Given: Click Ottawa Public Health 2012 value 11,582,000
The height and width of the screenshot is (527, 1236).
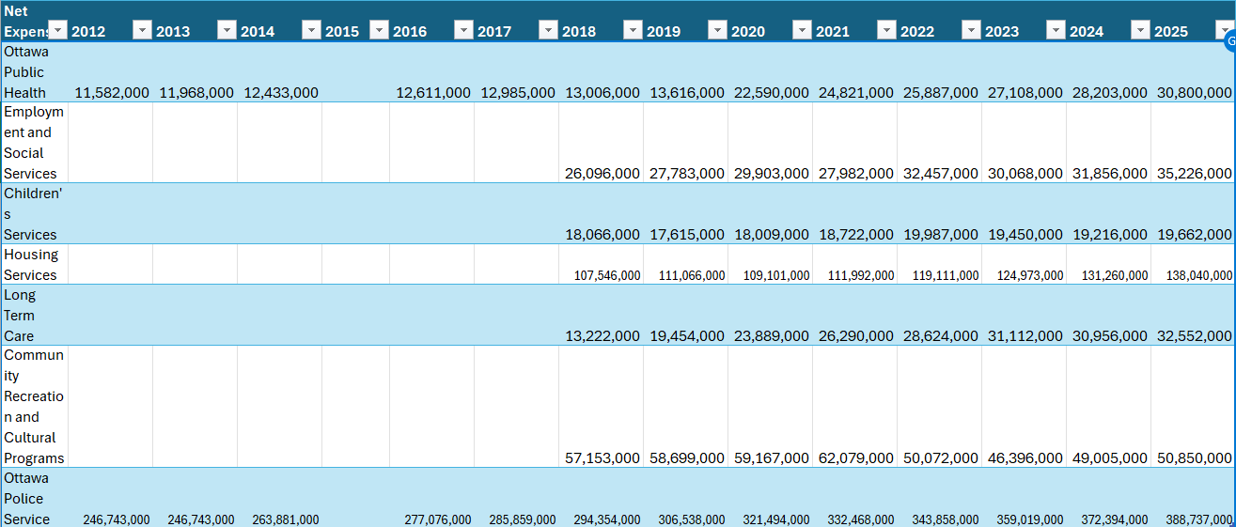Looking at the screenshot, I should point(111,92).
